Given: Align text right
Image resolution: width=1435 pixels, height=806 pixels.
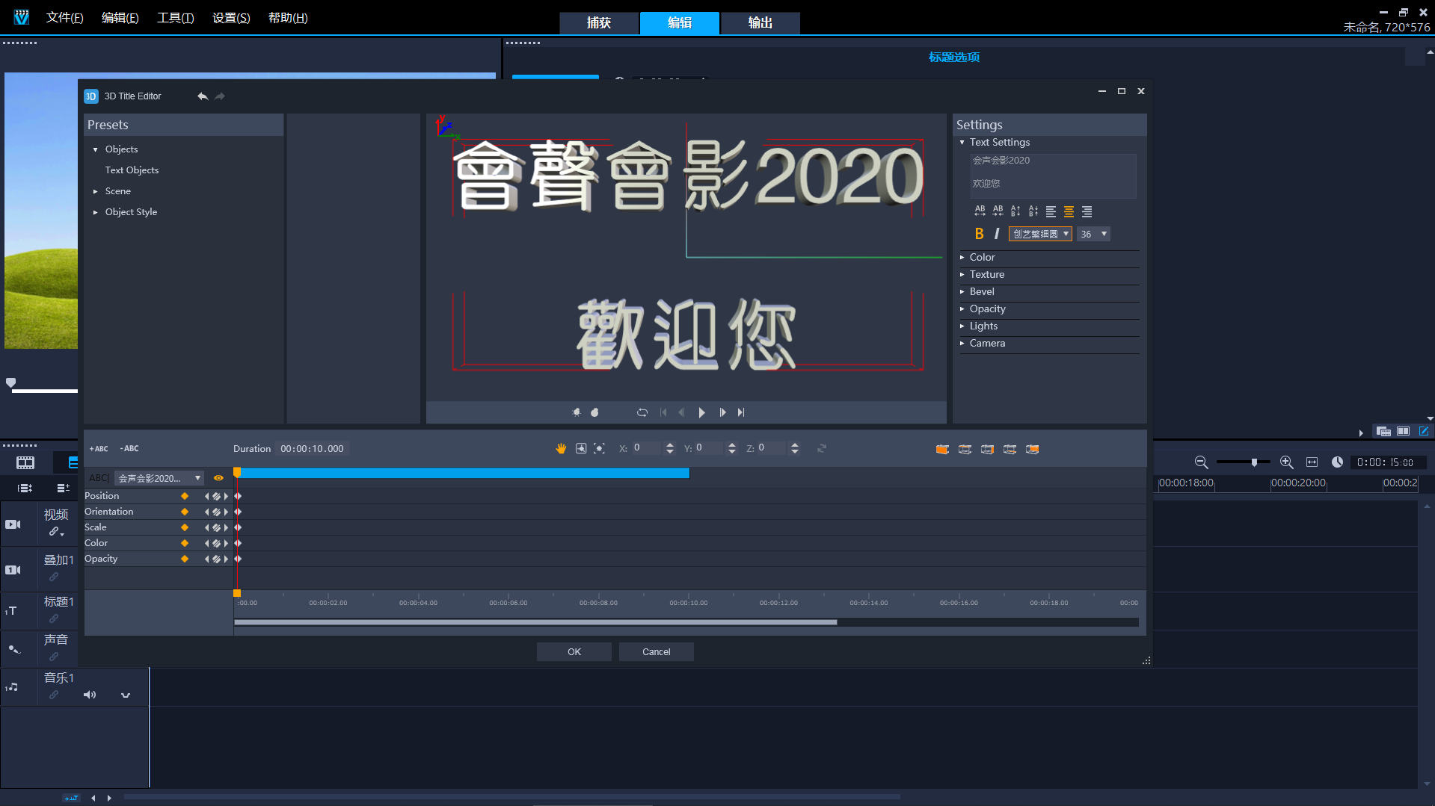Looking at the screenshot, I should point(1087,211).
